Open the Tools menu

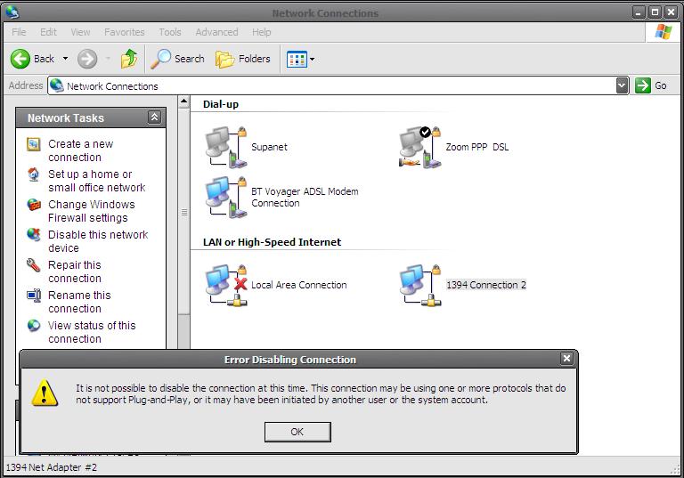pyautogui.click(x=170, y=32)
